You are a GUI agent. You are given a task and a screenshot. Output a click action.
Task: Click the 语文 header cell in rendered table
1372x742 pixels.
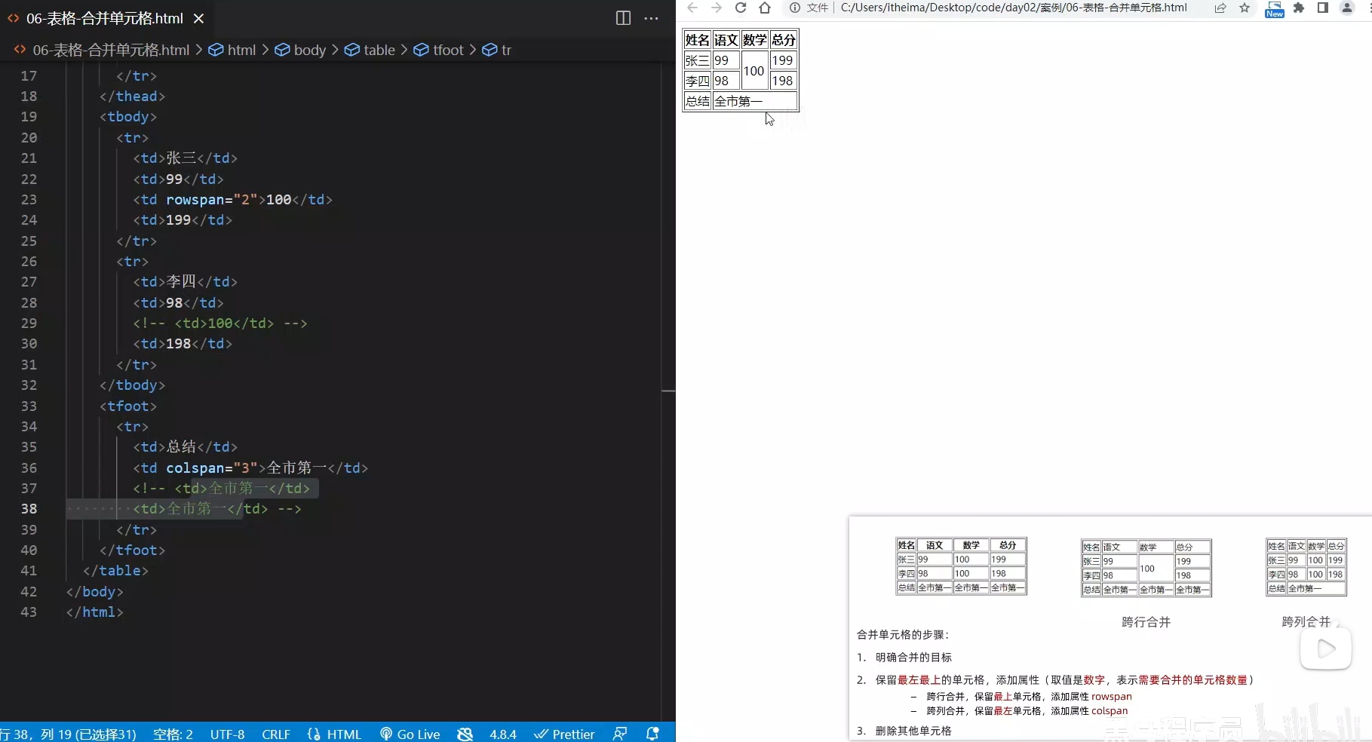[x=726, y=40]
